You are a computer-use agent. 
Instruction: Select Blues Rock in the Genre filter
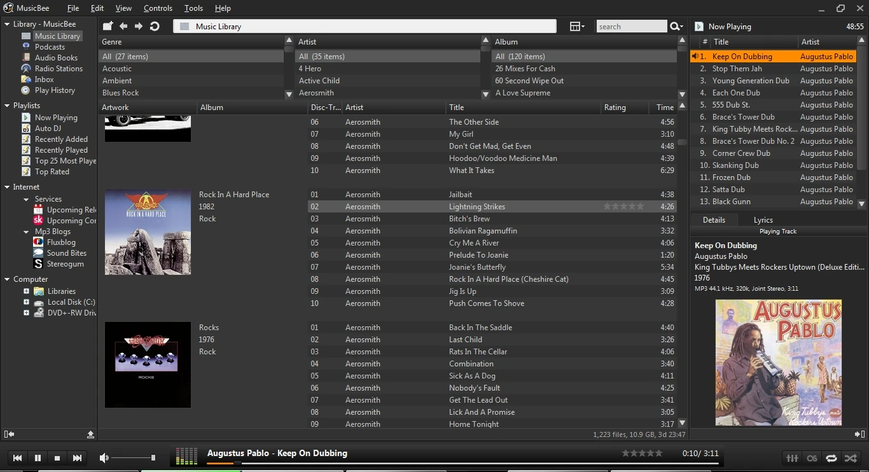point(121,93)
